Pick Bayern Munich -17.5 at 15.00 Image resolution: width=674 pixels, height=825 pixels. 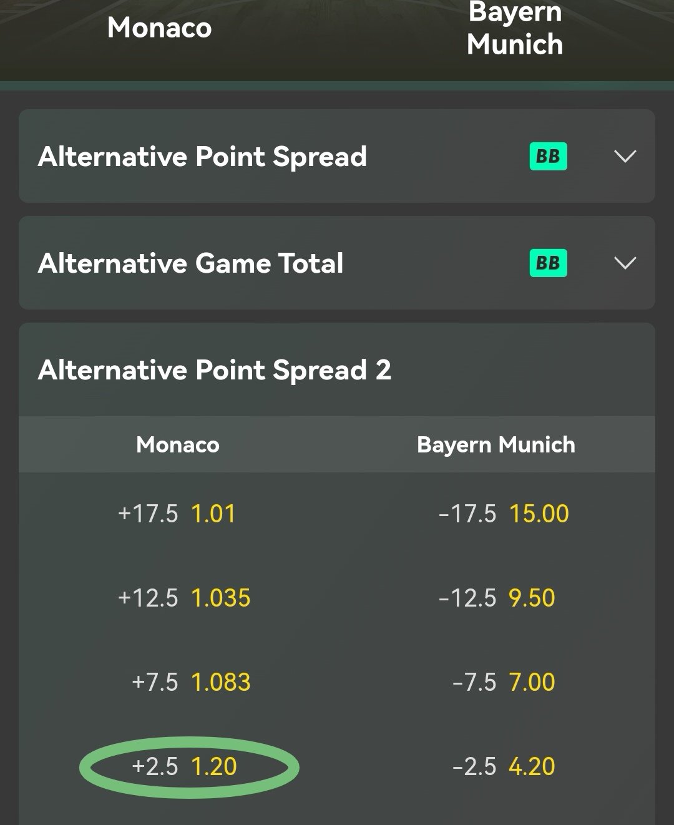click(503, 514)
